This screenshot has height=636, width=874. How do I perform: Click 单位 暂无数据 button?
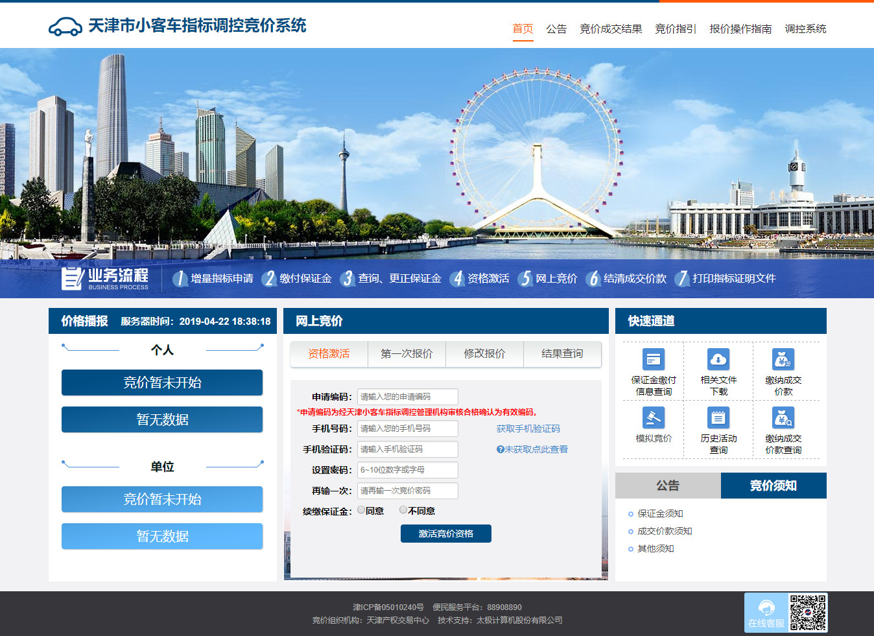pyautogui.click(x=162, y=536)
